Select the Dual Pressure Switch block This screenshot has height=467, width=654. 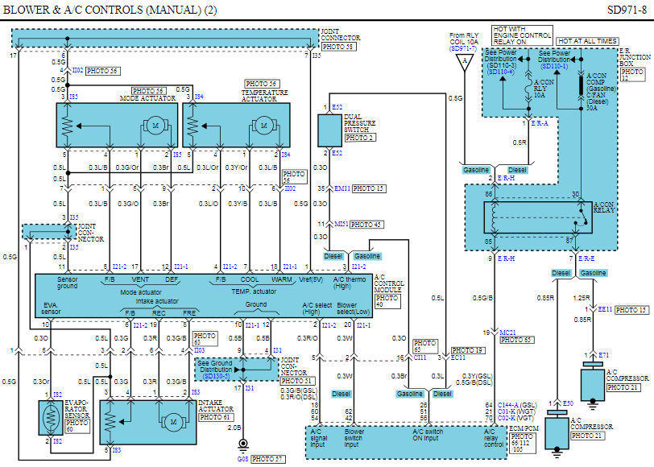click(330, 129)
